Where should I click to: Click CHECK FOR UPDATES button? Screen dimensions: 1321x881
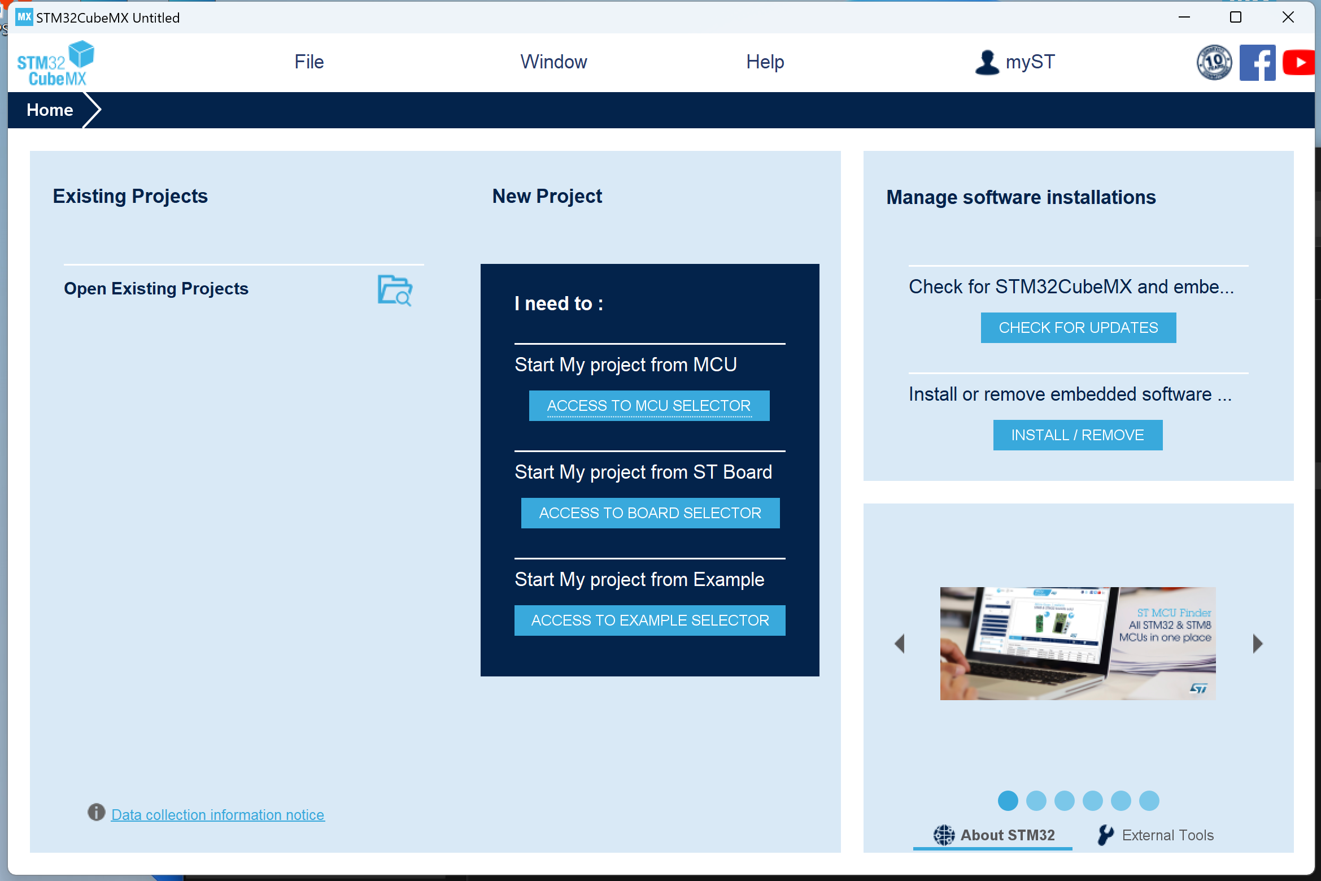pyautogui.click(x=1078, y=328)
